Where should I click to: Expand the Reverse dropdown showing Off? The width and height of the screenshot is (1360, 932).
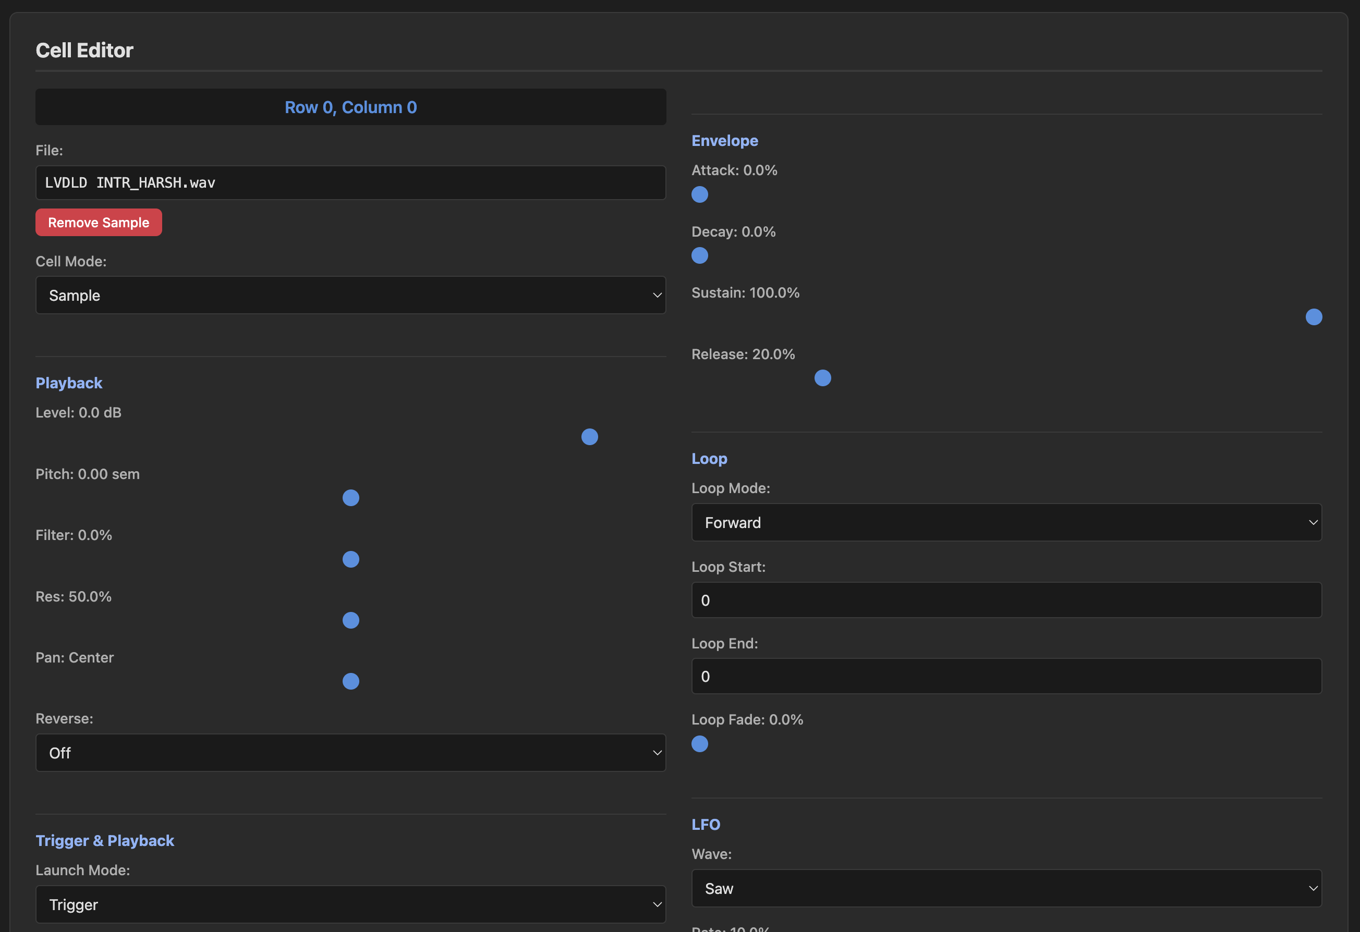pos(350,752)
